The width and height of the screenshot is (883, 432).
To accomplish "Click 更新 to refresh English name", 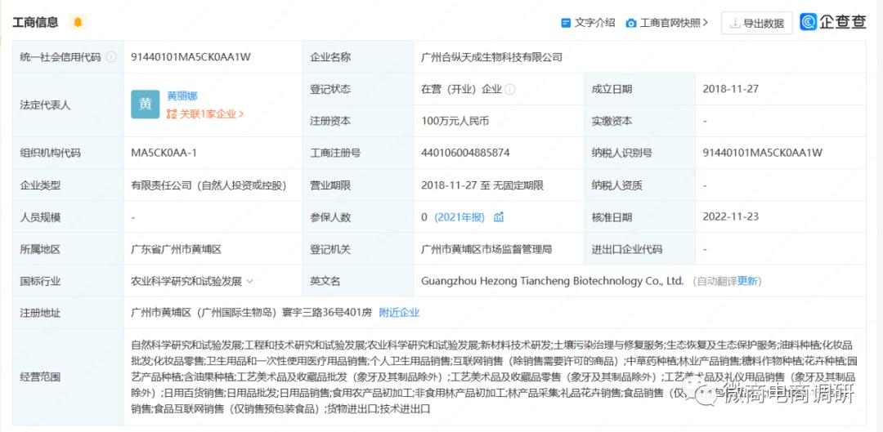I will 748,281.
